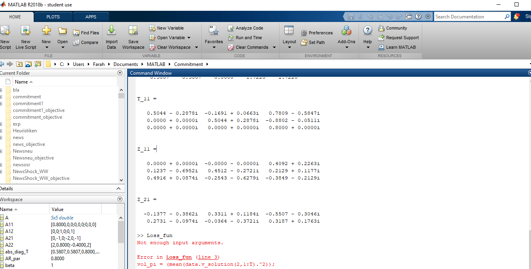This screenshot has width=531, height=269.
Task: Click the Set Path icon
Action: [304, 42]
